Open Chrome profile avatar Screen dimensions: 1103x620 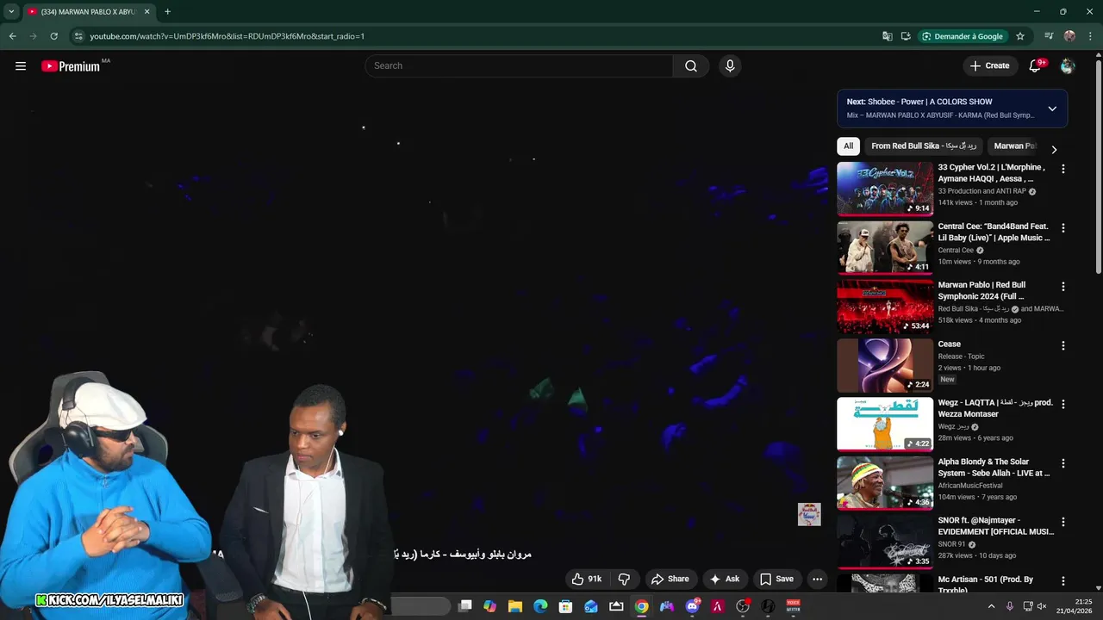(1069, 36)
